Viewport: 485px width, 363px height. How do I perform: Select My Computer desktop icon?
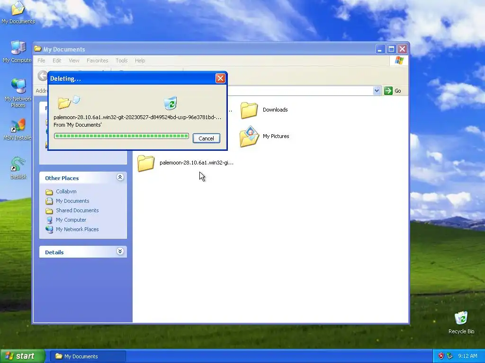click(18, 52)
